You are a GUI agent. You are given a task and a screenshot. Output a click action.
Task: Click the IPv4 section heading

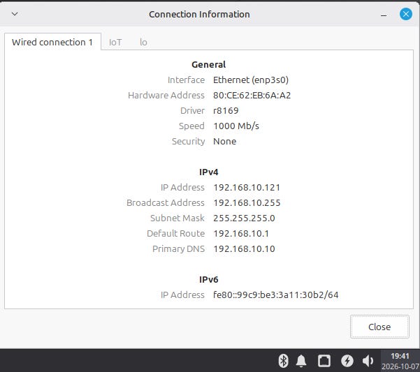(209, 172)
